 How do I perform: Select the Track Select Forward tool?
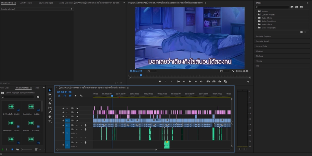click(50, 94)
